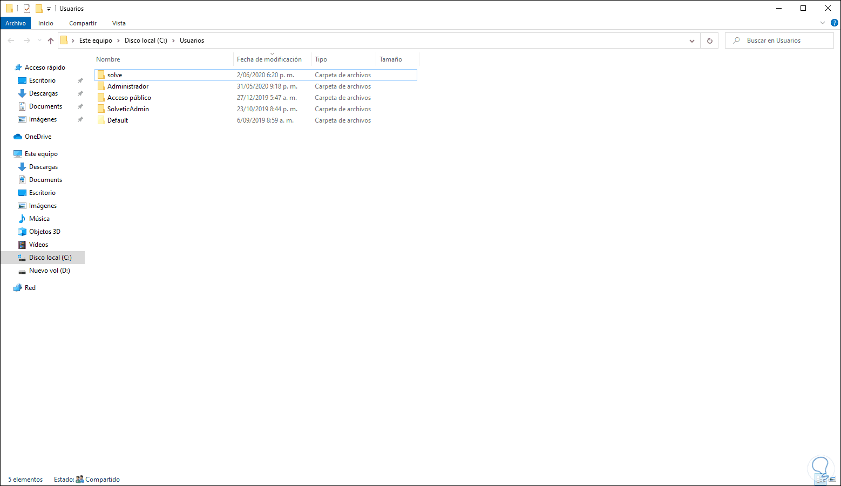Image resolution: width=841 pixels, height=486 pixels.
Task: Open Help via the blue question mark icon
Action: [x=834, y=23]
